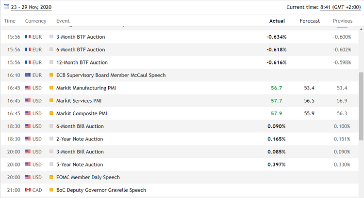Sort by the Time column header
The image size is (364, 198).
coord(10,21)
